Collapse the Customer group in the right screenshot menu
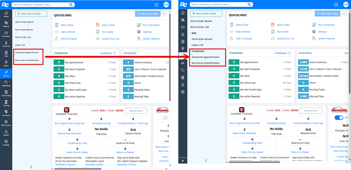 [x=190, y=51]
